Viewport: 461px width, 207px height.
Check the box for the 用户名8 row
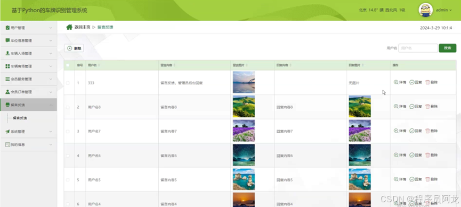(x=68, y=107)
